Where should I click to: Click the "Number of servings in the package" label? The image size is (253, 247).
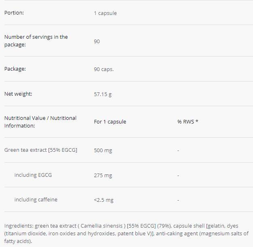pos(36,41)
